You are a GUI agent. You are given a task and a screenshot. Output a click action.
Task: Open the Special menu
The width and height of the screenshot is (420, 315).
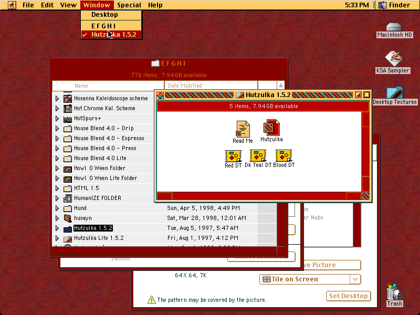(x=129, y=5)
